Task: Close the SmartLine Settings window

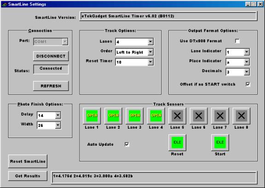Action: pos(260,4)
